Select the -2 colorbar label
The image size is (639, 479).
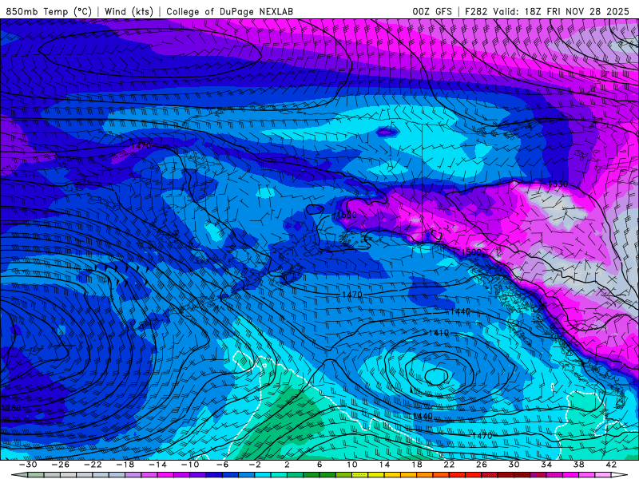(255, 465)
